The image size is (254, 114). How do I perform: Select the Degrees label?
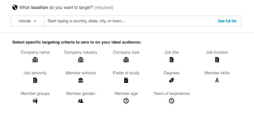171,73
